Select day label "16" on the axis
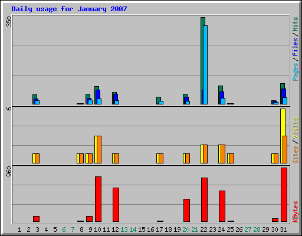The width and height of the screenshot is (302, 236). coord(150,230)
